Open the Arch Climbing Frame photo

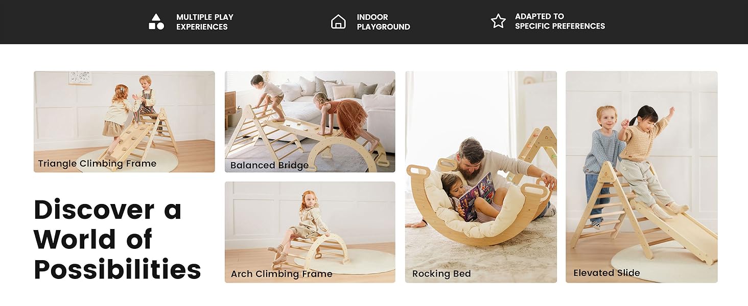click(310, 232)
